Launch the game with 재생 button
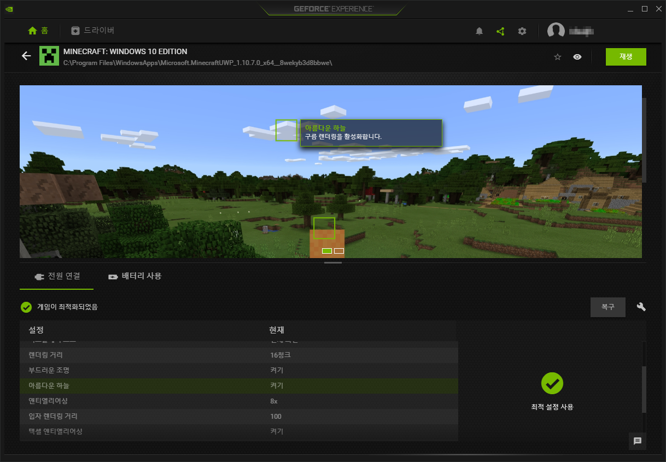 (626, 57)
